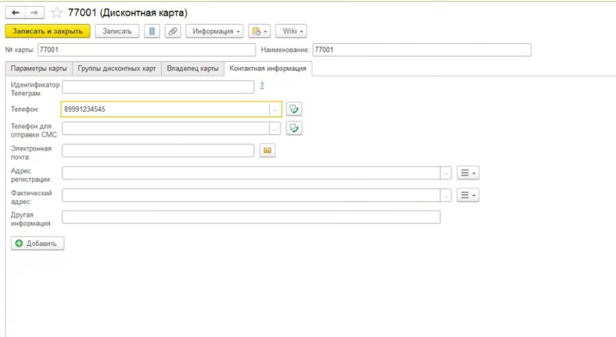Open ellipsis selector in Телефон для отправки СМС
Image resolution: width=616 pixels, height=337 pixels.
click(x=274, y=129)
